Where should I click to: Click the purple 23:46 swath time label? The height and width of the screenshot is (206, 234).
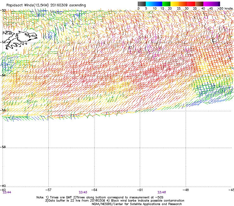pyautogui.click(x=162, y=192)
